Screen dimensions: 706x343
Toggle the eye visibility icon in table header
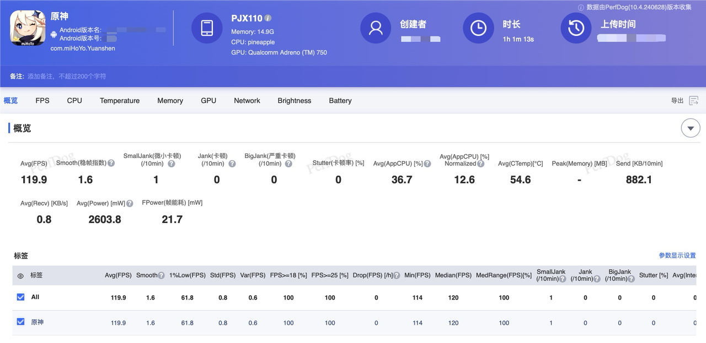tap(20, 276)
